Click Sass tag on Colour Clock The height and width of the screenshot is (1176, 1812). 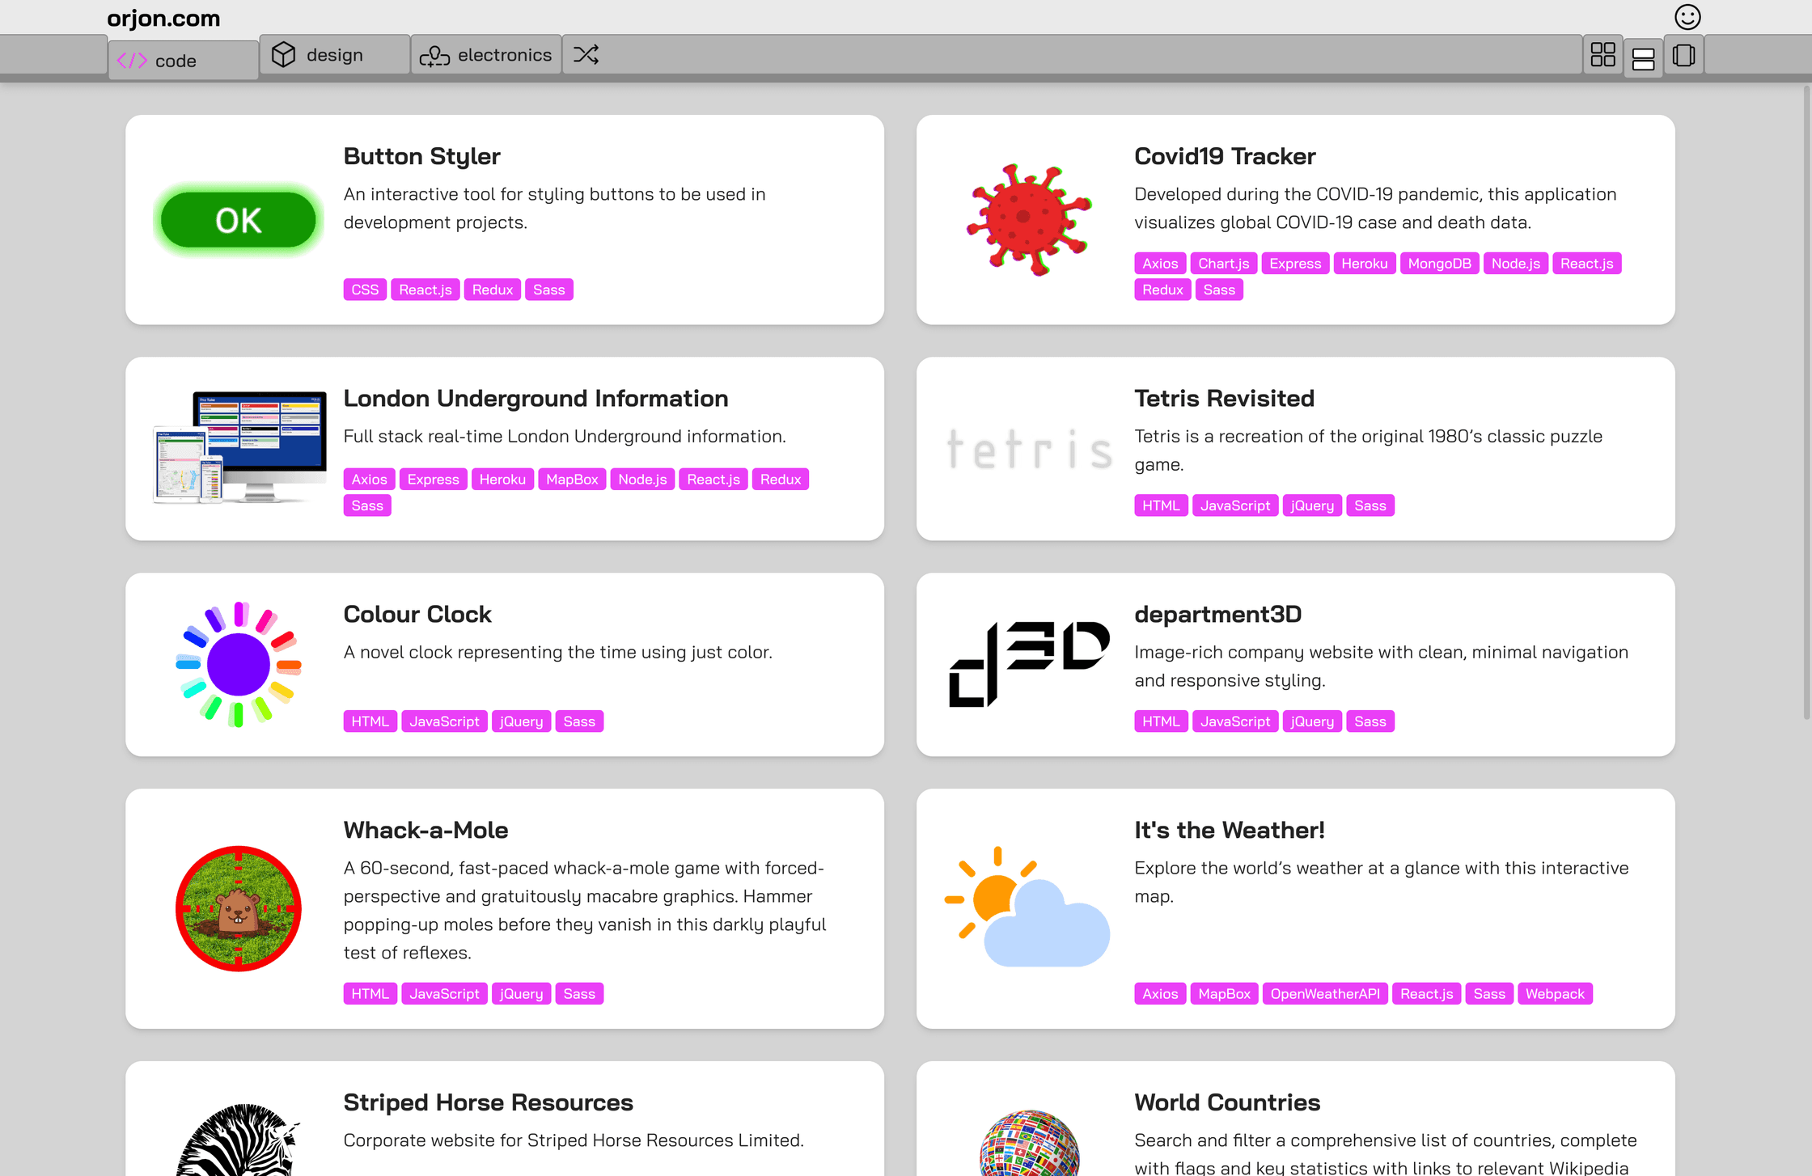[579, 721]
